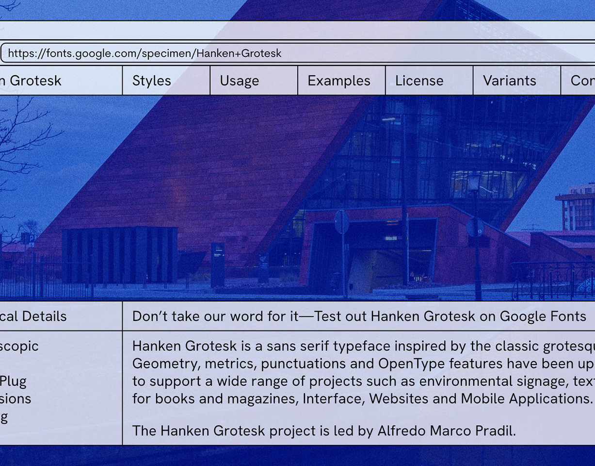Open the Variants tab
Screen dimensions: 595x466
tap(517, 81)
